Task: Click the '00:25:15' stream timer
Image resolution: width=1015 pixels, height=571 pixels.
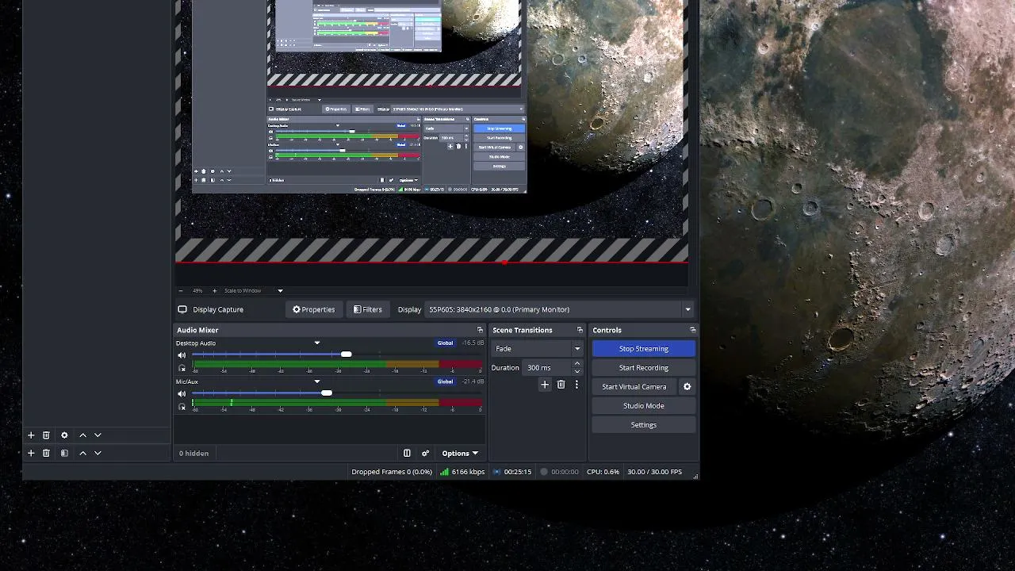Action: click(x=518, y=472)
